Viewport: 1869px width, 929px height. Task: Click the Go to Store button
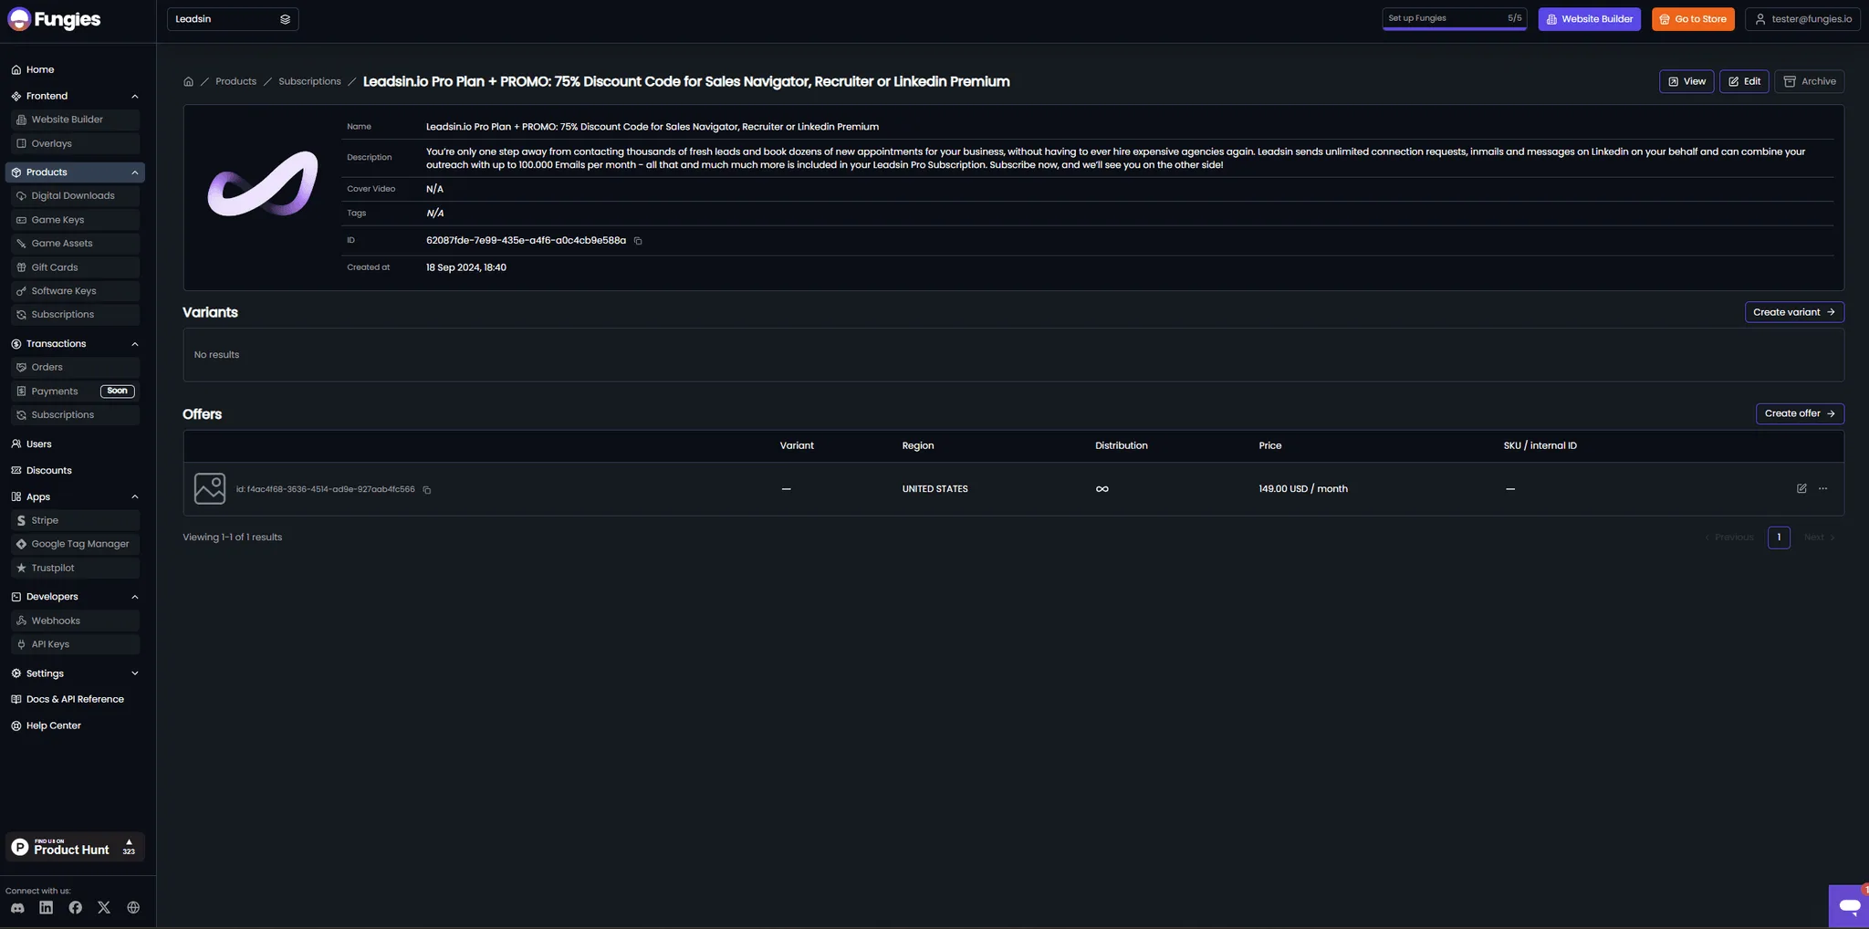[1693, 19]
